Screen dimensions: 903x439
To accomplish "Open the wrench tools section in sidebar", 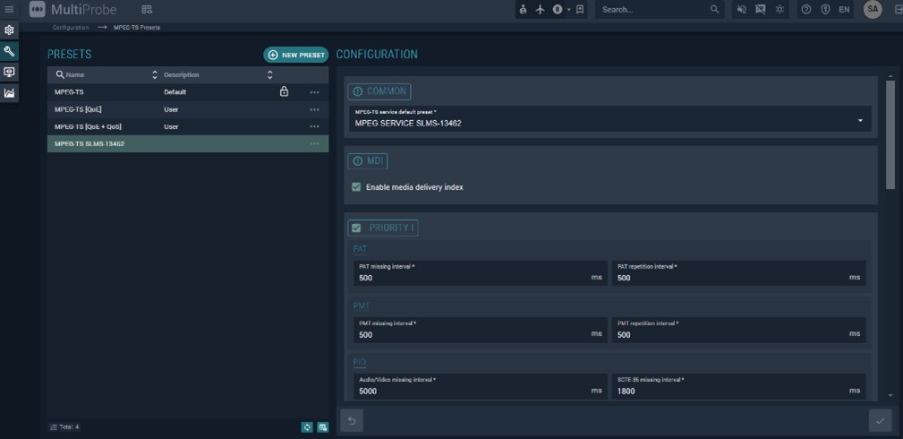I will click(10, 51).
